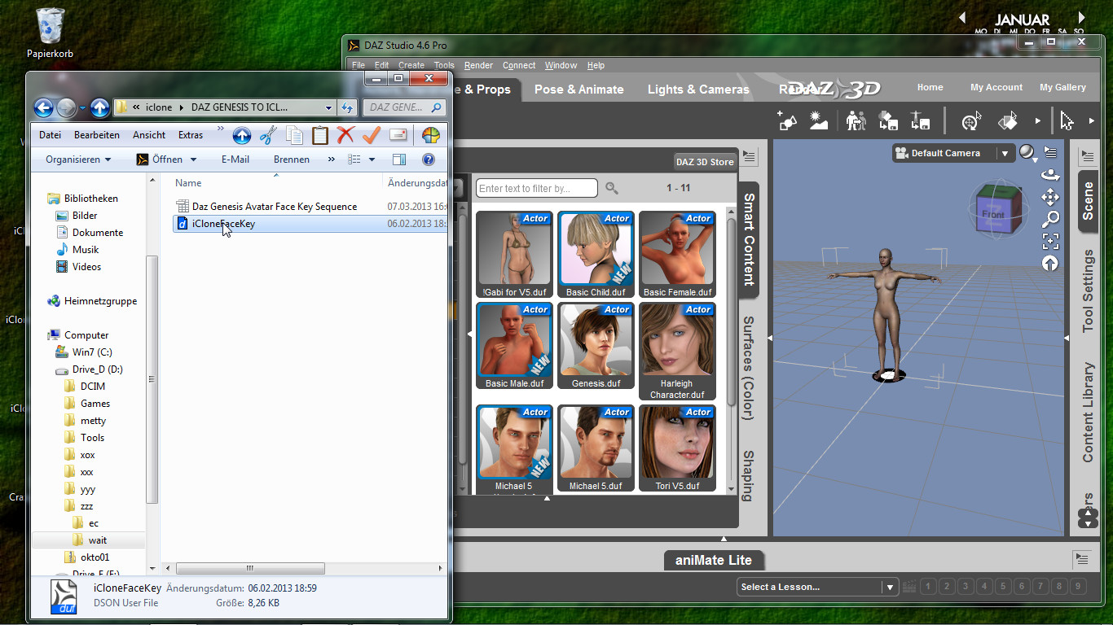This screenshot has height=625, width=1113.
Task: Click the red X delete icon
Action: click(x=345, y=135)
